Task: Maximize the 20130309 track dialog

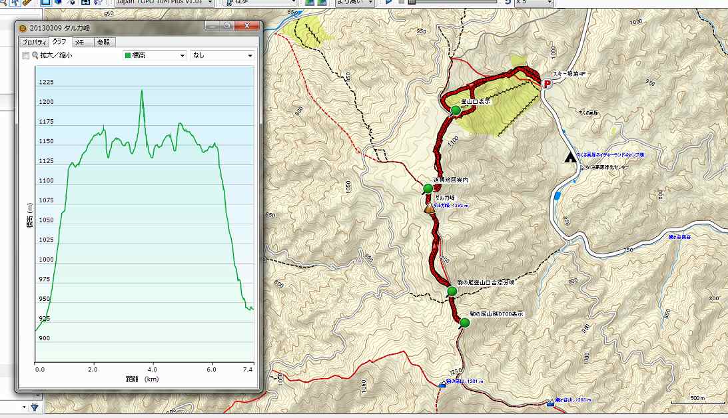Action: coord(226,26)
